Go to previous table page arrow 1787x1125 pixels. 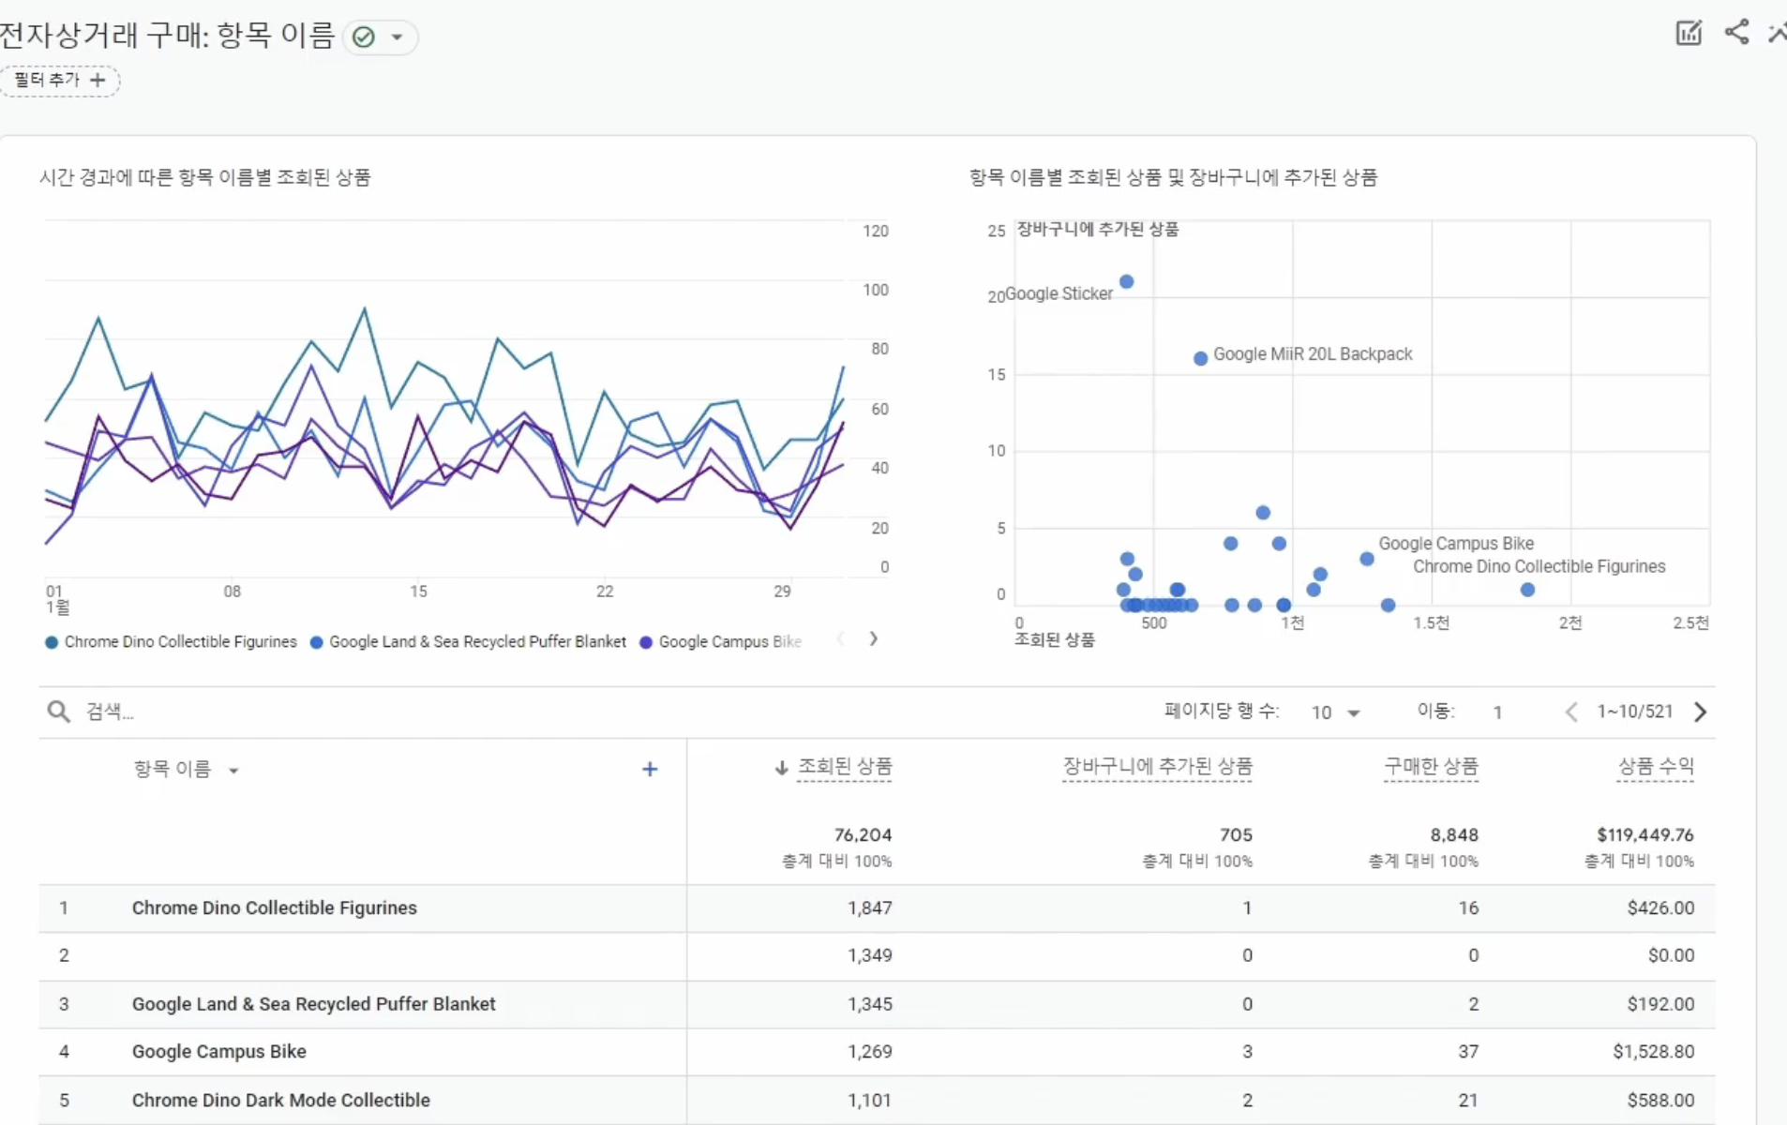(1571, 712)
